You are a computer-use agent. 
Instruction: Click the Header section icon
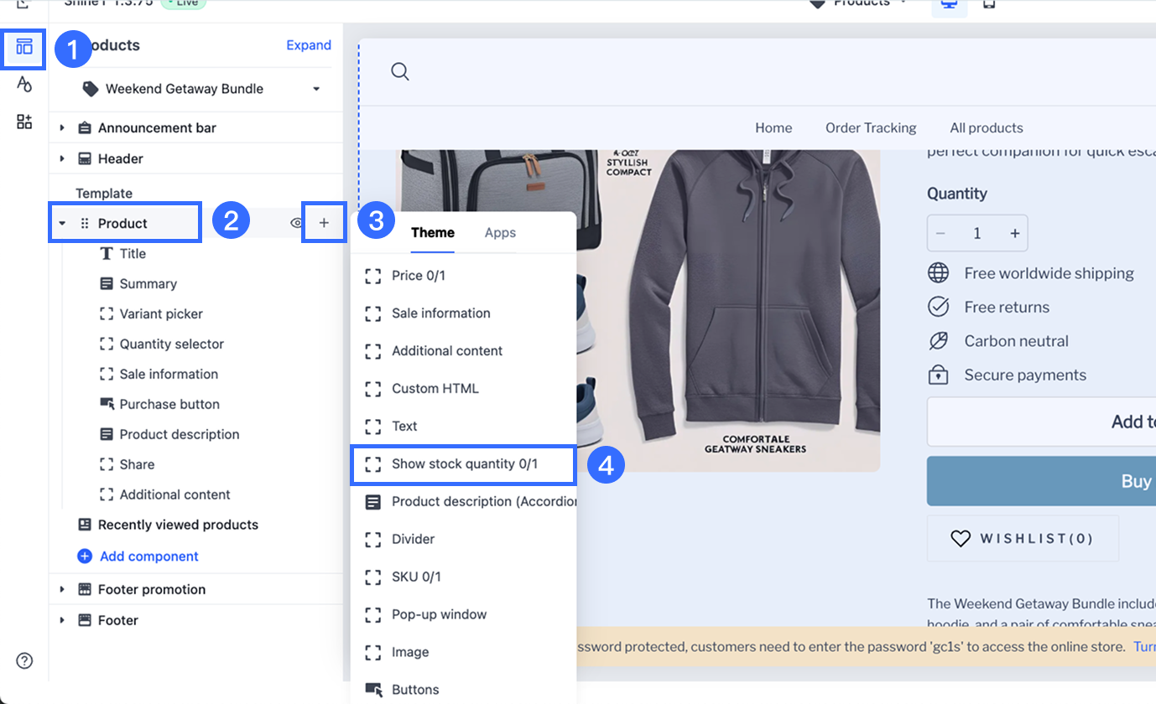click(85, 159)
